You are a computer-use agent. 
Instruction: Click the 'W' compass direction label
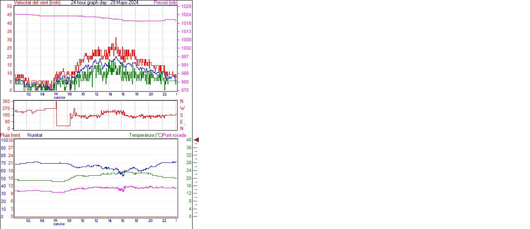182,108
